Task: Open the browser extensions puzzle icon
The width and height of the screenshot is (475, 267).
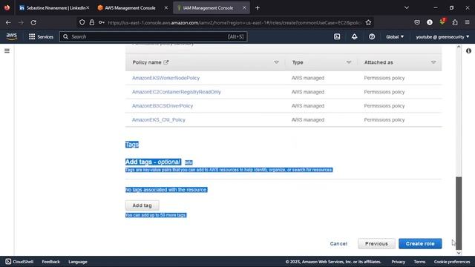Action: 455,22
